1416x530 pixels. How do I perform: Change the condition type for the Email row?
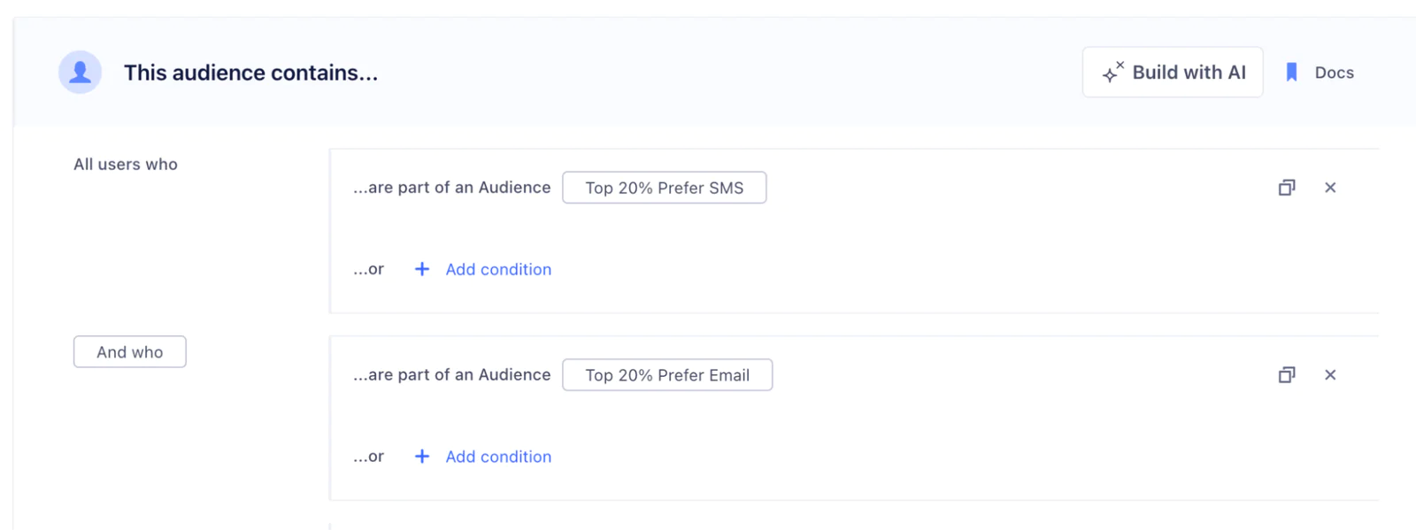451,375
